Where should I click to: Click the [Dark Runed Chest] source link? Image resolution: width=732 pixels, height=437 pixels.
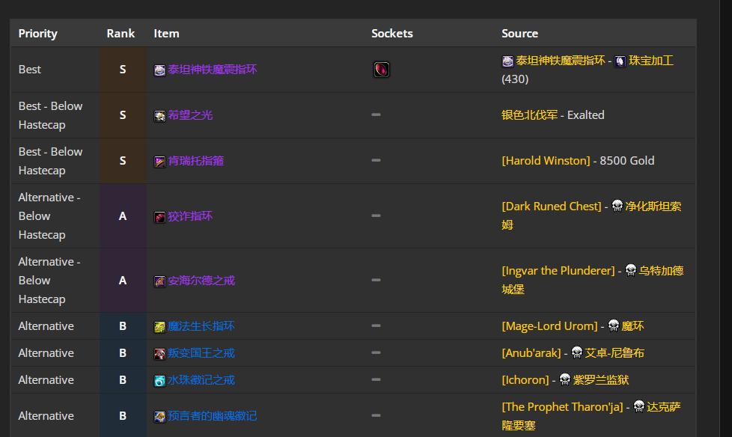tap(551, 207)
